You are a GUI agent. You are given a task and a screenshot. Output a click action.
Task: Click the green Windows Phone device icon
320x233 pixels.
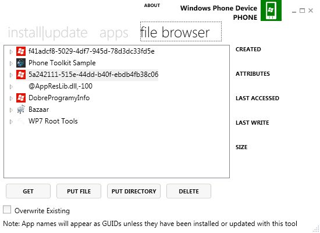[x=271, y=10]
